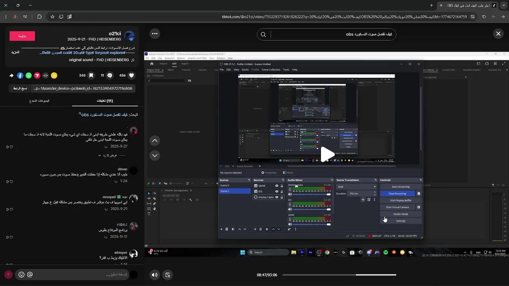Viewport: 509px width, 286px height.
Task: Click the magnifier icon in the TikTok search box
Action: [263, 35]
